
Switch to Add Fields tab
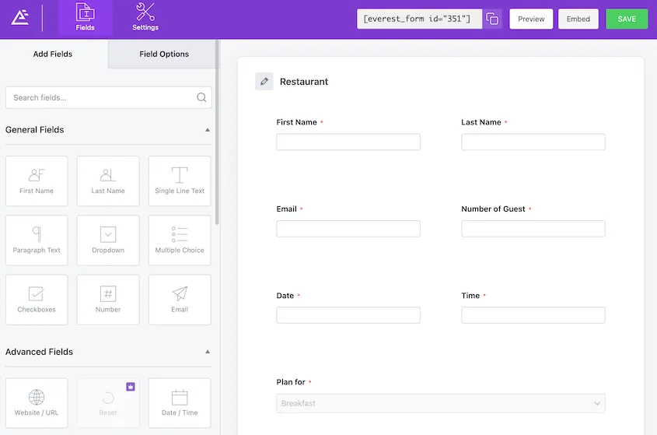[x=53, y=54]
